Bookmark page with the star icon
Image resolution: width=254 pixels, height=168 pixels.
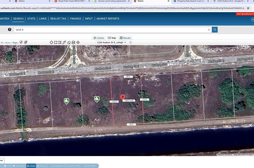pyautogui.click(x=248, y=8)
